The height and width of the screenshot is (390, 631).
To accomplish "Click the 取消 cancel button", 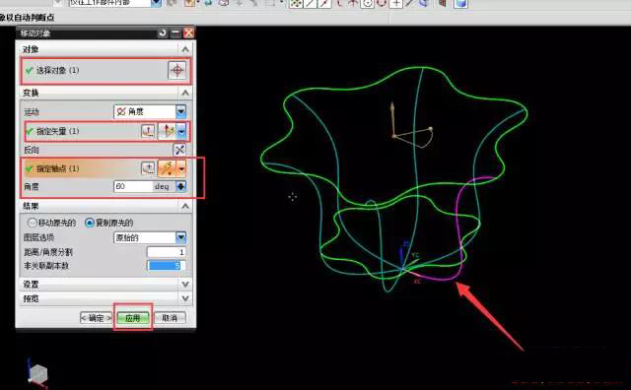I will [x=170, y=318].
